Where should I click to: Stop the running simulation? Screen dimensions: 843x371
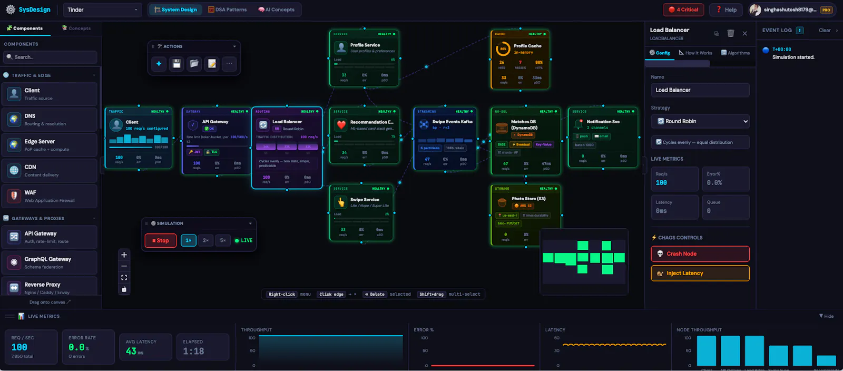click(x=161, y=240)
